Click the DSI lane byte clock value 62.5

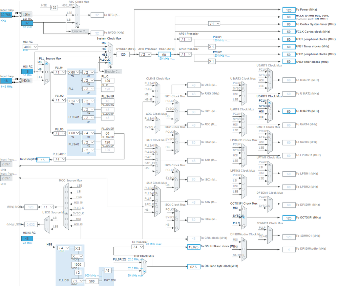[194, 267]
